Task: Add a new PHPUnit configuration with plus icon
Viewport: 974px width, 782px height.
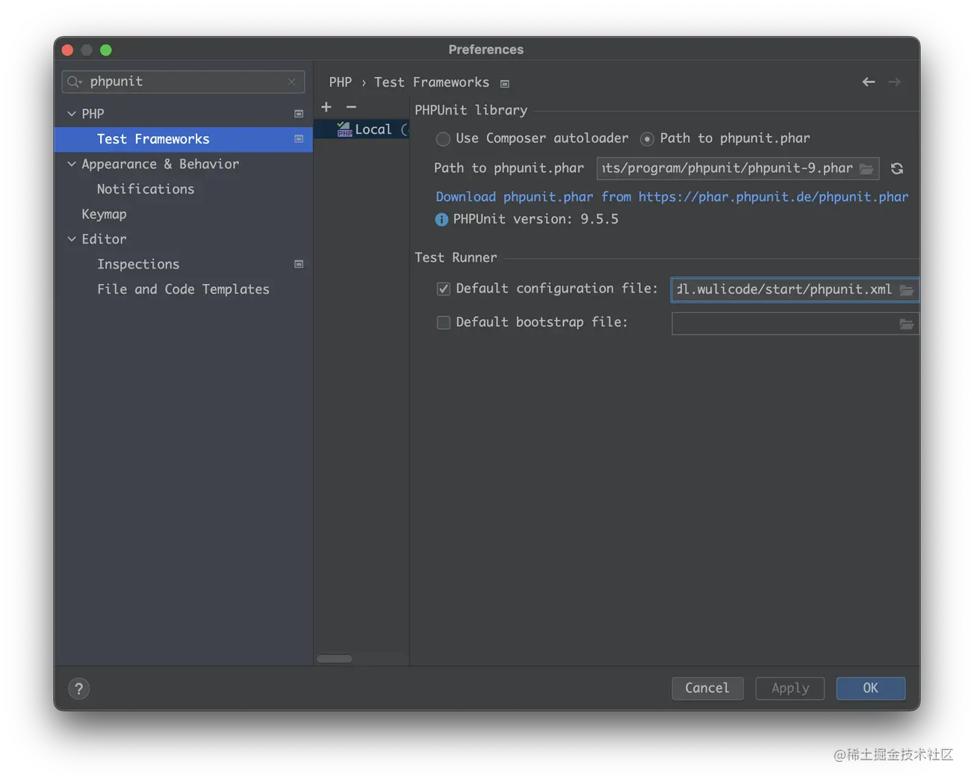Action: point(326,108)
